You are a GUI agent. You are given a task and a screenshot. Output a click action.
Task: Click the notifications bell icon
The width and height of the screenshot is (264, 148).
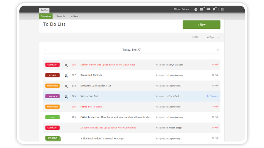(214, 9)
